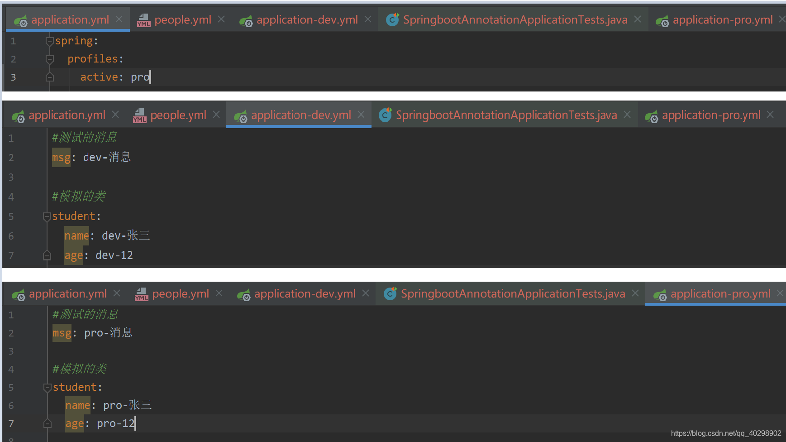Viewport: 786px width, 442px height.
Task: Click the application-pro.yml leaf icon in the editor showing dev-消息
Action: (651, 116)
